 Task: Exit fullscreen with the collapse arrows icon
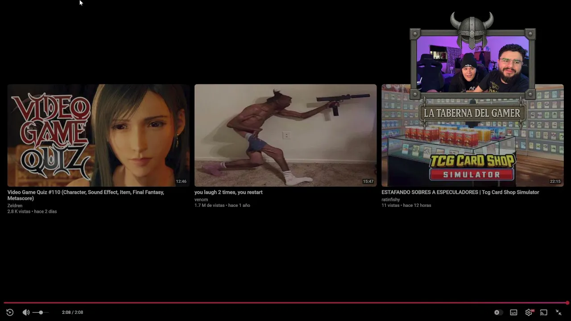tap(559, 313)
